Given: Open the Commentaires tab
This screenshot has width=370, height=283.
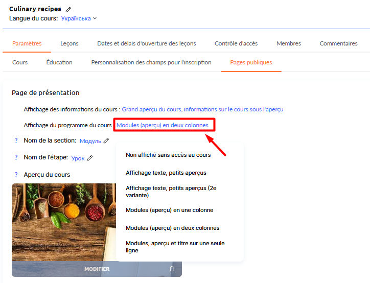Looking at the screenshot, I should tap(338, 43).
